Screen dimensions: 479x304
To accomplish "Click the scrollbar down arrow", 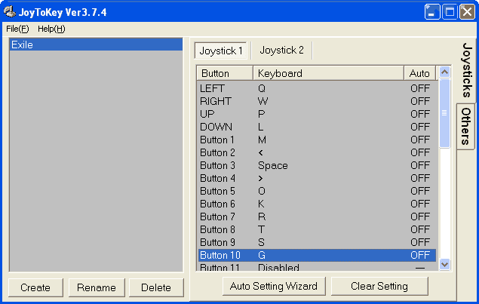I will coord(444,264).
